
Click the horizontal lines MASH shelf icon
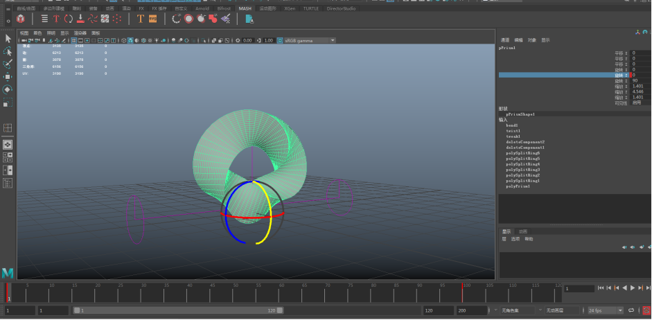pyautogui.click(x=44, y=19)
